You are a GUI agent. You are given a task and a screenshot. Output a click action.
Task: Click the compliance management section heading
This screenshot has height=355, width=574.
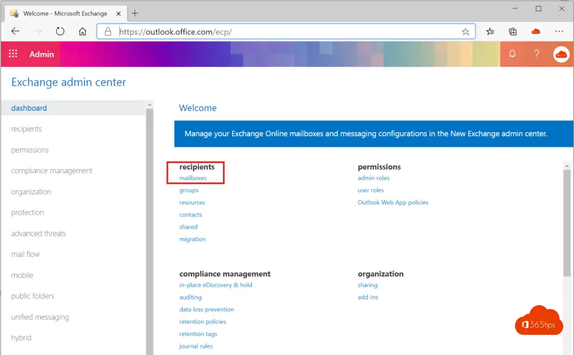[225, 274]
